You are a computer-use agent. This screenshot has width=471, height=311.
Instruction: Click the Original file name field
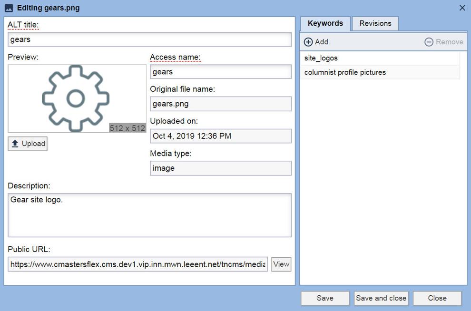[x=221, y=104]
